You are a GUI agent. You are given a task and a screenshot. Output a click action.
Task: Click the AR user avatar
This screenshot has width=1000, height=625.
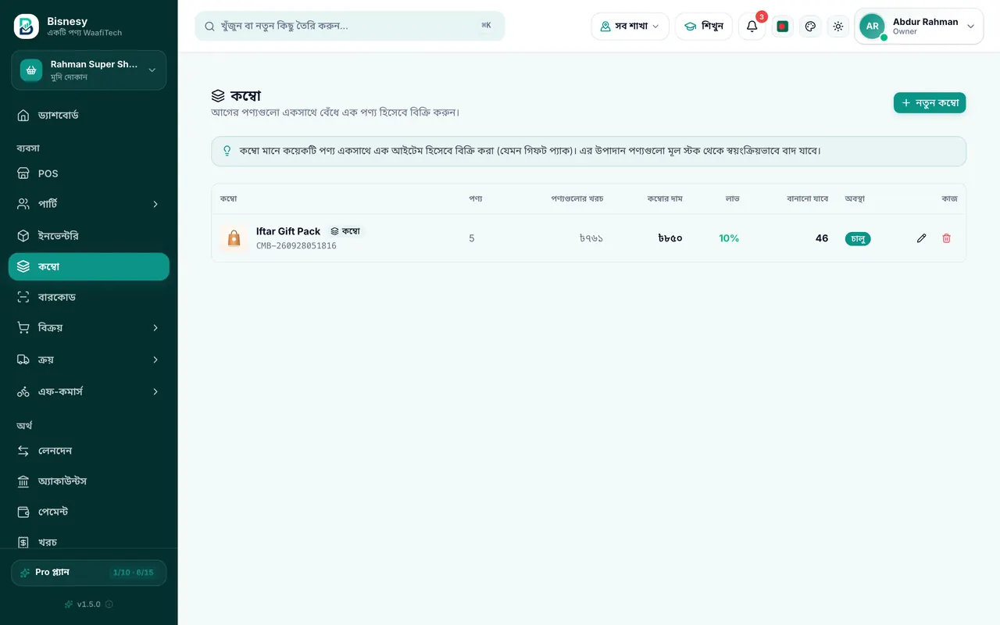(872, 26)
